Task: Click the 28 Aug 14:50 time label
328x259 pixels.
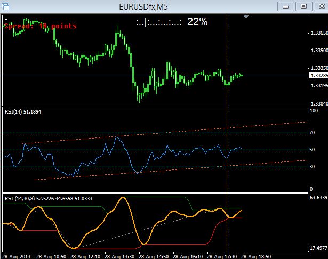Action: click(154, 256)
